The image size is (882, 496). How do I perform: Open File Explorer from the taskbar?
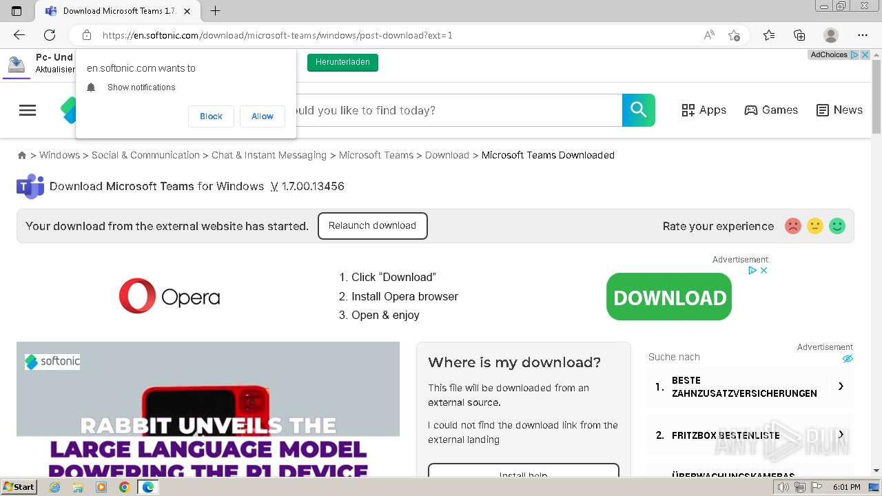point(78,487)
